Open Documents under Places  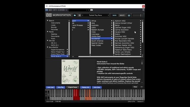point(55,36)
